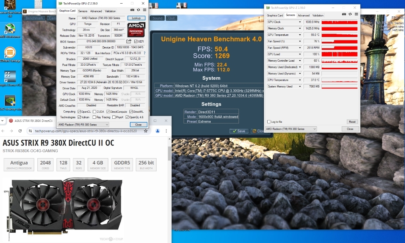Switch to Validation tab in right GPU-Z window
Viewport: 405px width, 243px height.
coord(318,16)
